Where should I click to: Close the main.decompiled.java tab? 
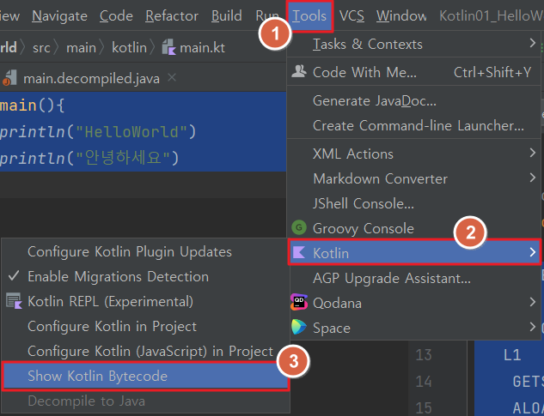pyautogui.click(x=172, y=77)
